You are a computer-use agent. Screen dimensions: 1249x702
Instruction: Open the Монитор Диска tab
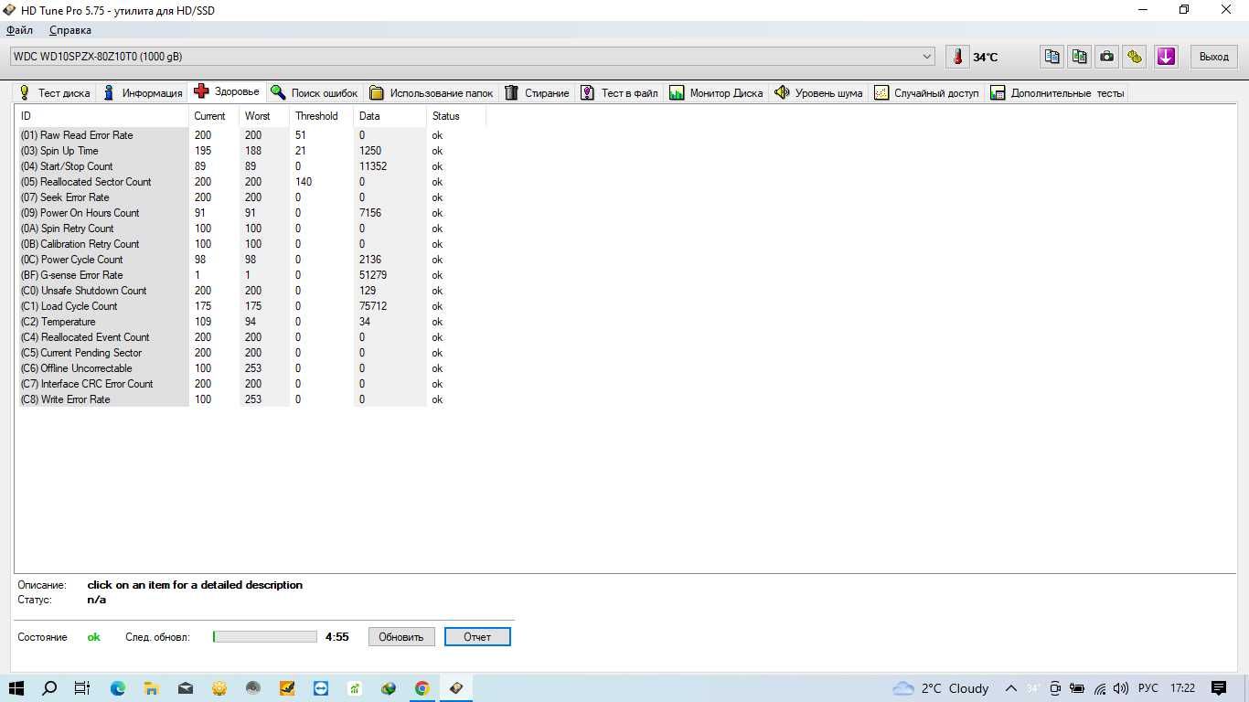click(x=716, y=93)
